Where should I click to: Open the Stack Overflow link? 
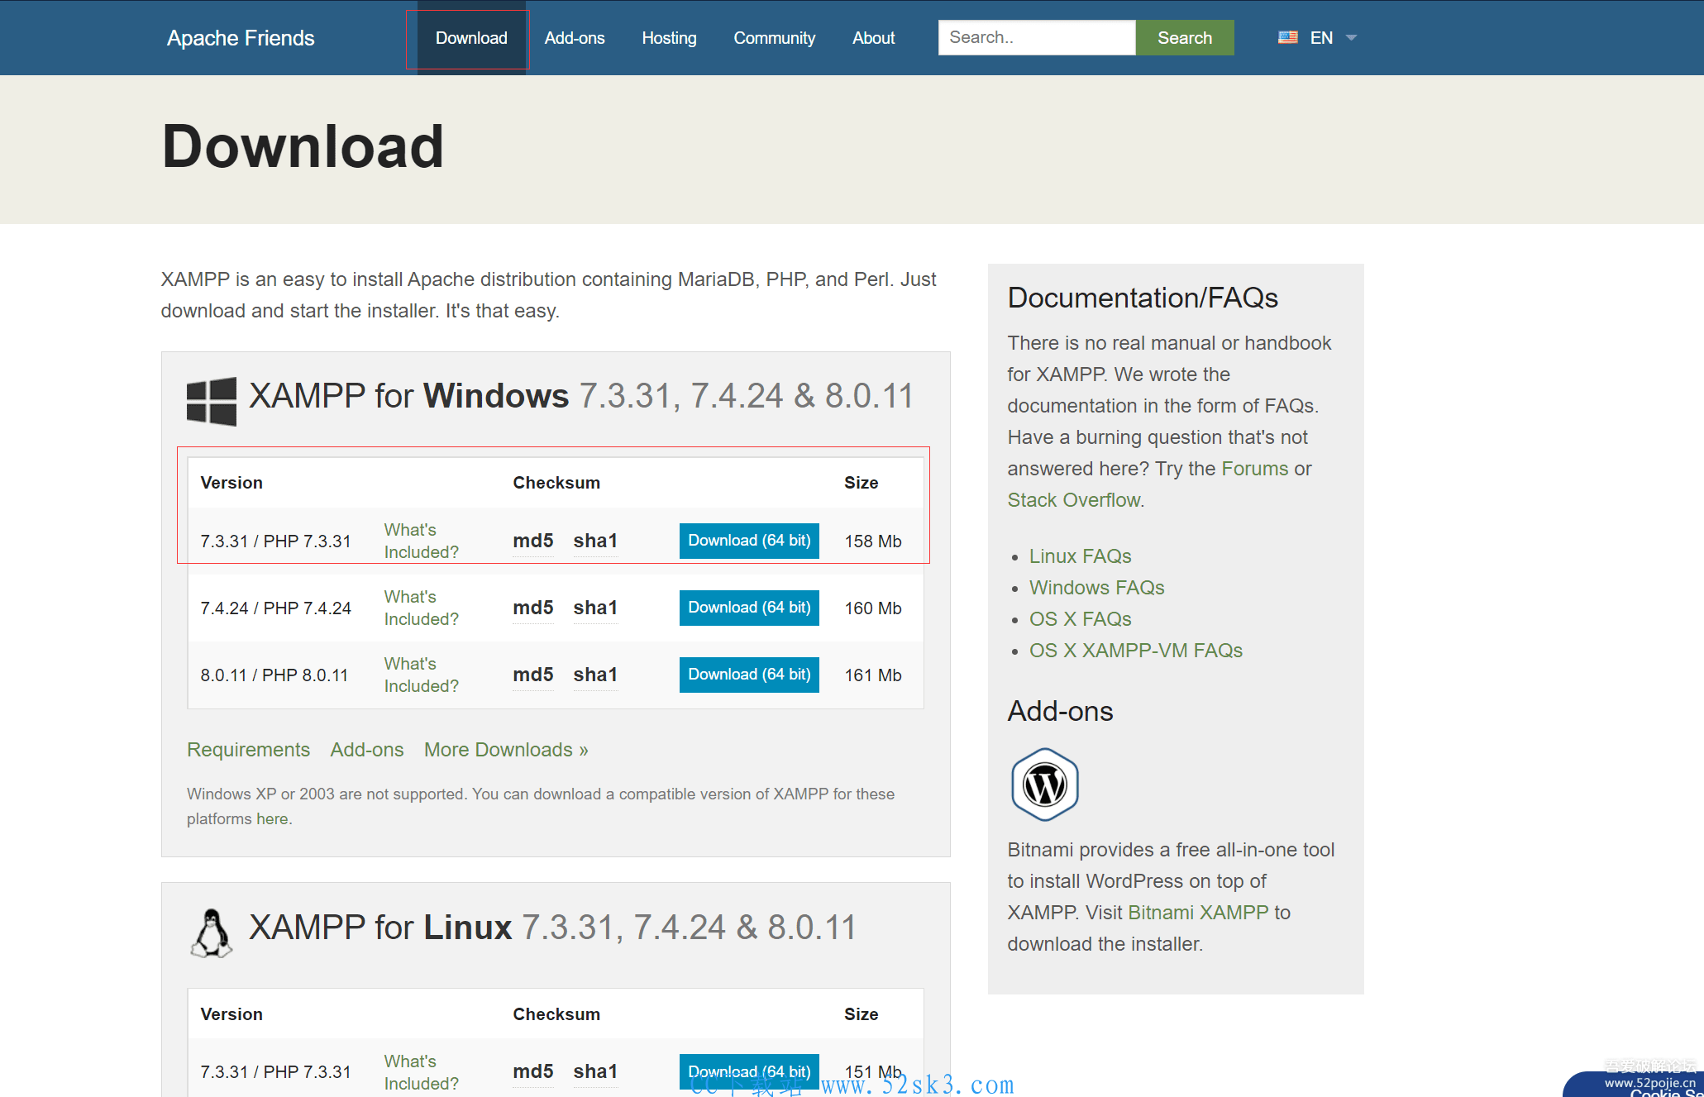coord(1074,500)
